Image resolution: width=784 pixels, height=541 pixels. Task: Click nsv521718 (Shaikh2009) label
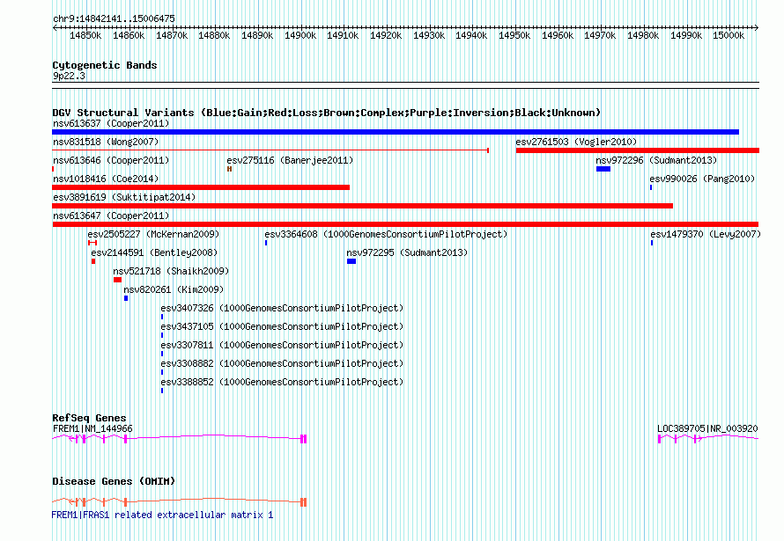tap(171, 271)
